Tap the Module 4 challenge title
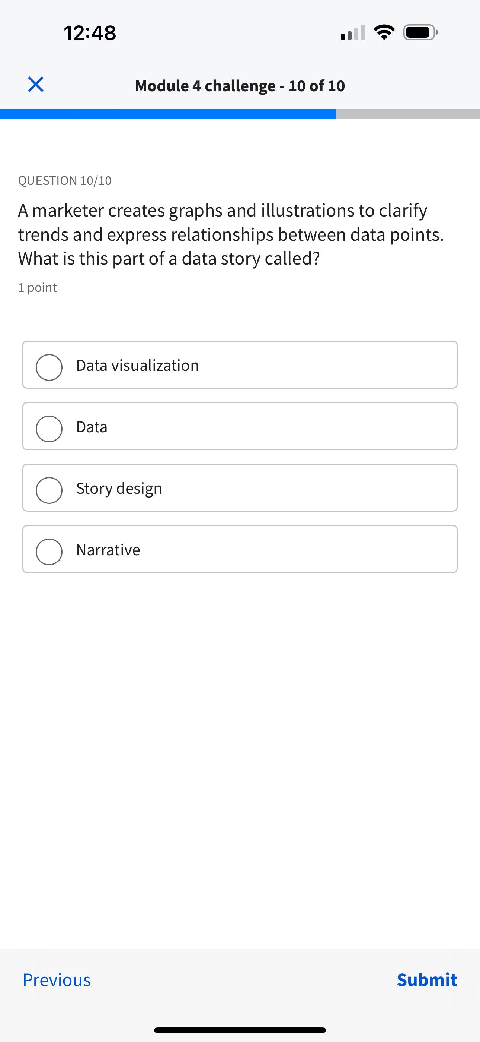 [240, 85]
